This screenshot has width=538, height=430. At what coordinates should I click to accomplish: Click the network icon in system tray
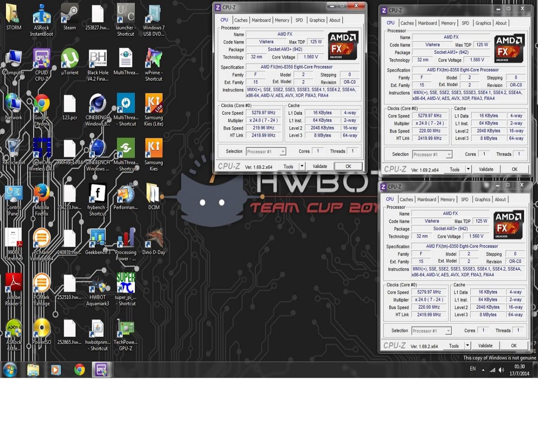[x=492, y=370]
